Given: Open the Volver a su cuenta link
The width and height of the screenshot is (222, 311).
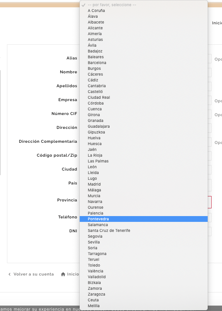Looking at the screenshot, I should [34, 274].
